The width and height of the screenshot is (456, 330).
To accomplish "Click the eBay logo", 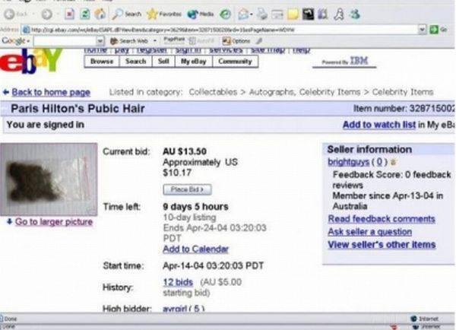I will click(x=31, y=61).
